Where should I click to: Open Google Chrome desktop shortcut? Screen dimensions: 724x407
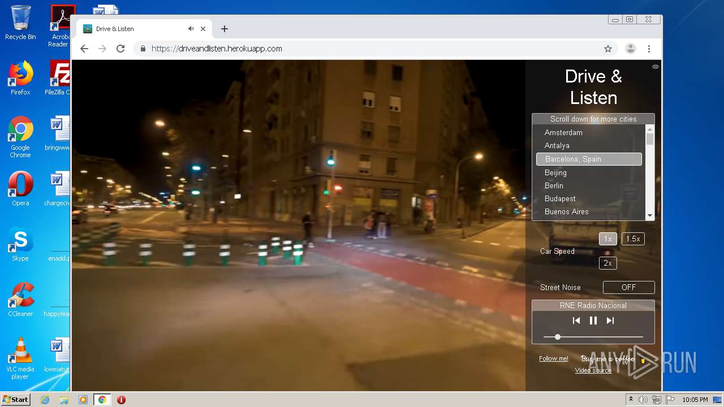point(20,137)
